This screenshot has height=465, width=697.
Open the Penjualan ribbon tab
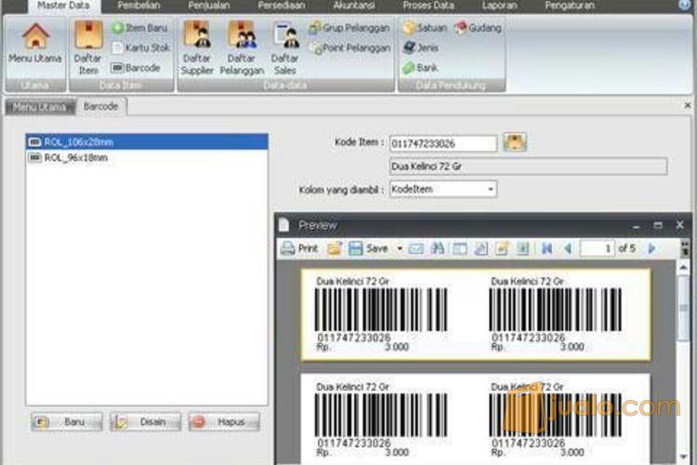tap(209, 6)
